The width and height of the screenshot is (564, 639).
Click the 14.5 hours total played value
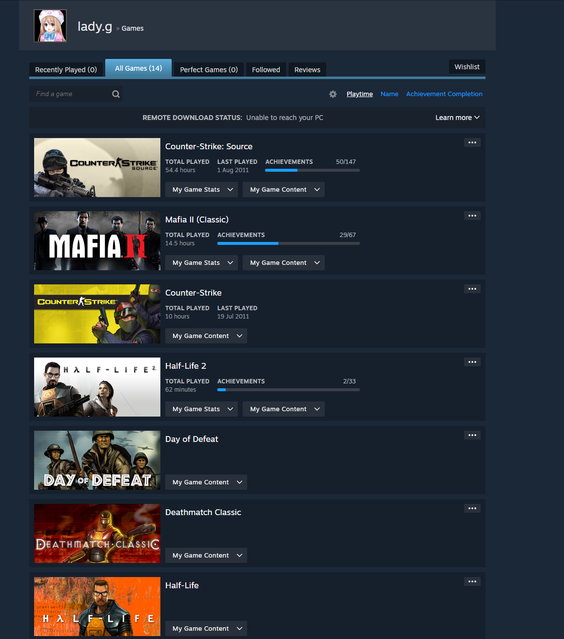(180, 243)
